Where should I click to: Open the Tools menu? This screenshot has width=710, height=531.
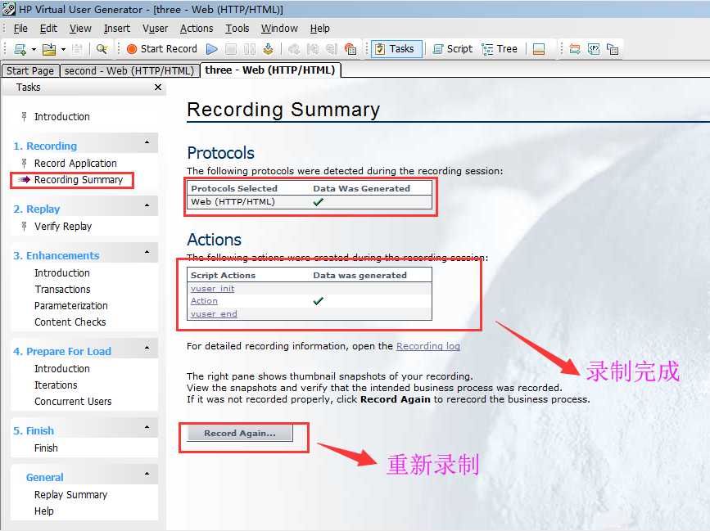pos(237,29)
